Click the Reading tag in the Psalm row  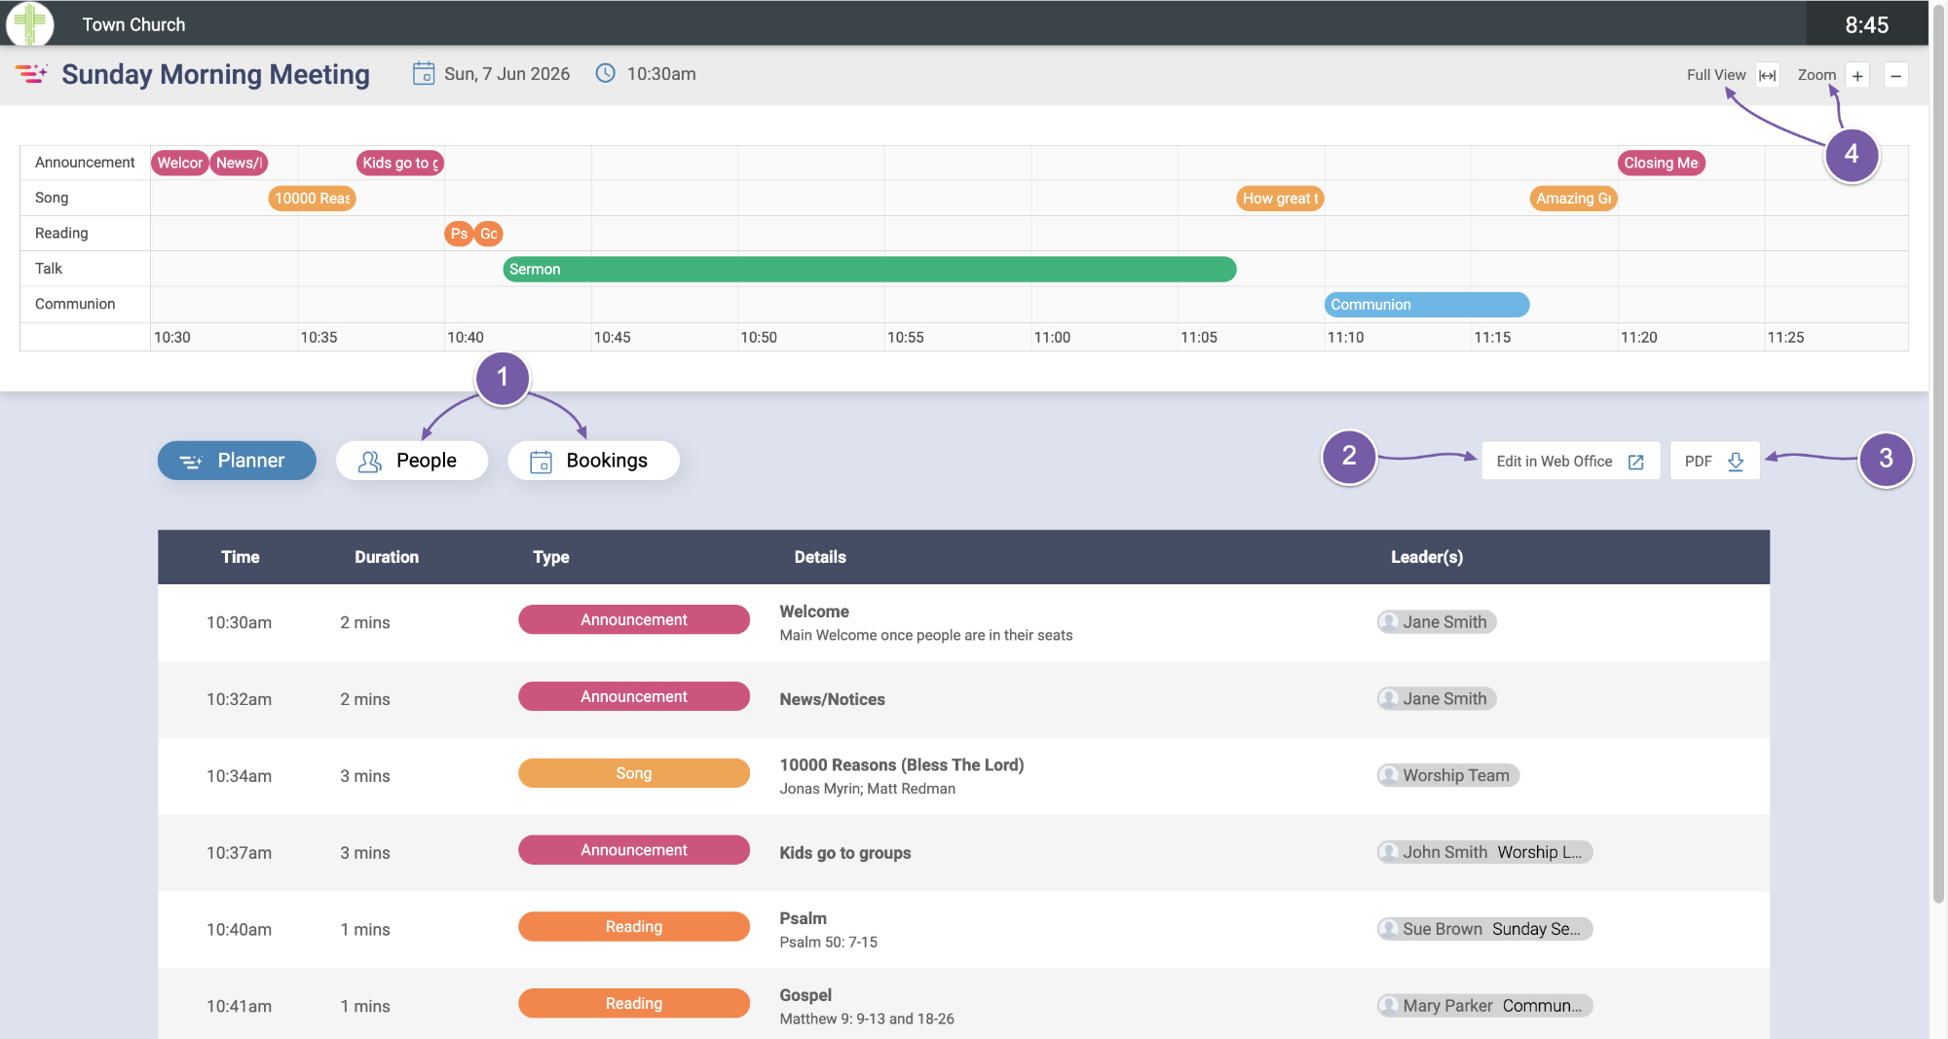pos(634,927)
